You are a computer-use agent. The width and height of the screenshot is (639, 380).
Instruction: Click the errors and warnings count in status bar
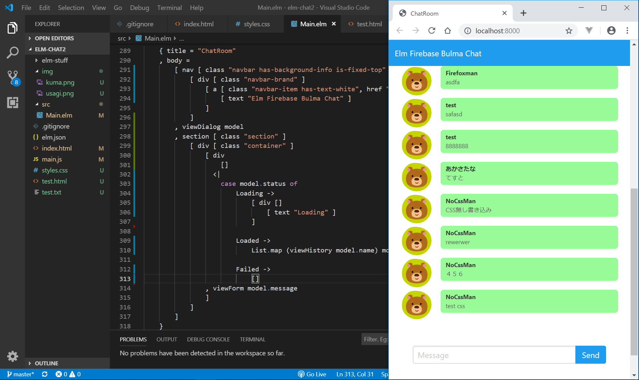[x=68, y=374]
